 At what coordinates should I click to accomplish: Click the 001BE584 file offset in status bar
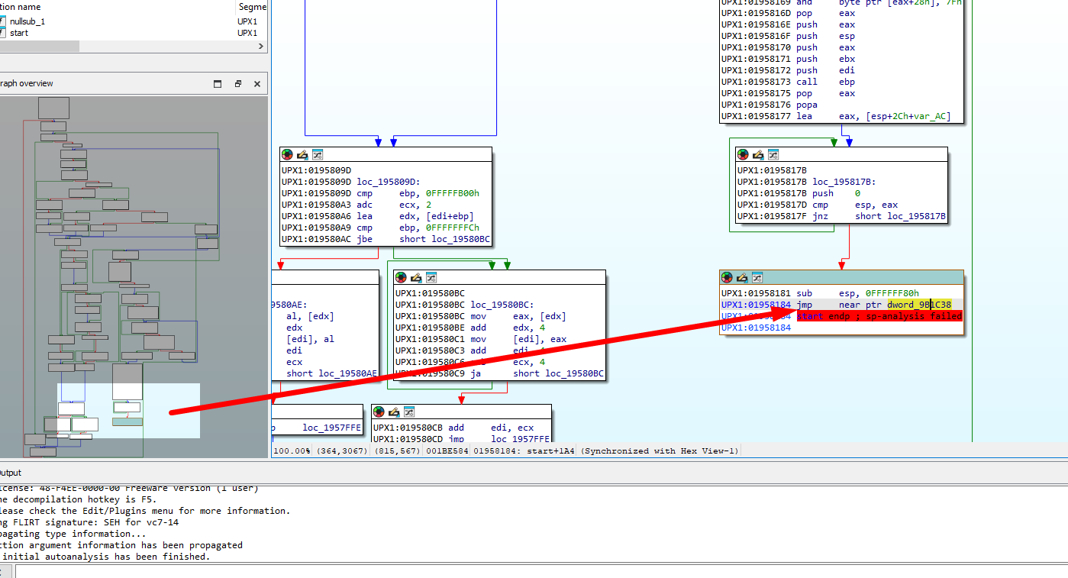[447, 450]
